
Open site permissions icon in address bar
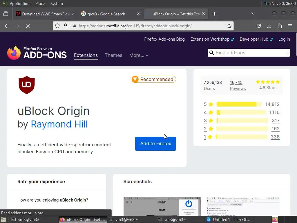pos(74,26)
